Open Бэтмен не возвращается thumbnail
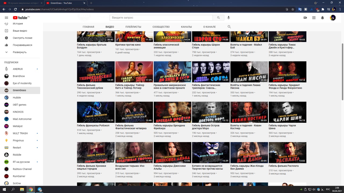Viewport: 344px width, 193px height. (211, 153)
